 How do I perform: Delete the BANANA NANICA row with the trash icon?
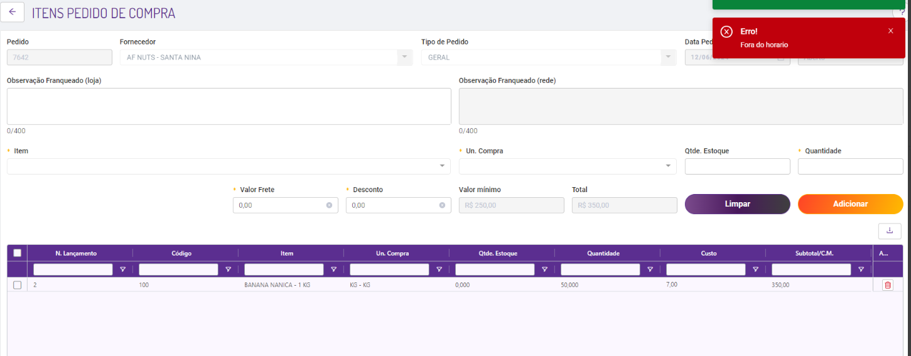coord(887,285)
